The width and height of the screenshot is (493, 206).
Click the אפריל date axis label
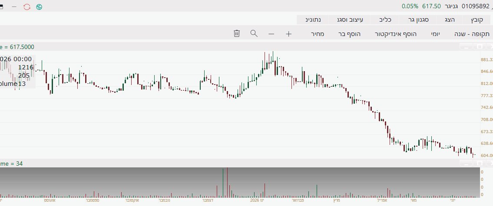pos(382,200)
